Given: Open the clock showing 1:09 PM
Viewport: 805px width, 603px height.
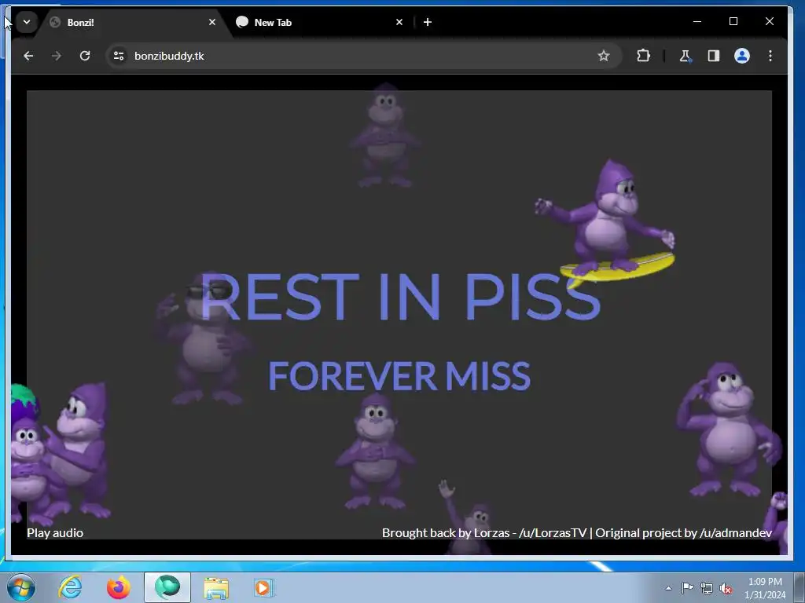Looking at the screenshot, I should [x=765, y=588].
